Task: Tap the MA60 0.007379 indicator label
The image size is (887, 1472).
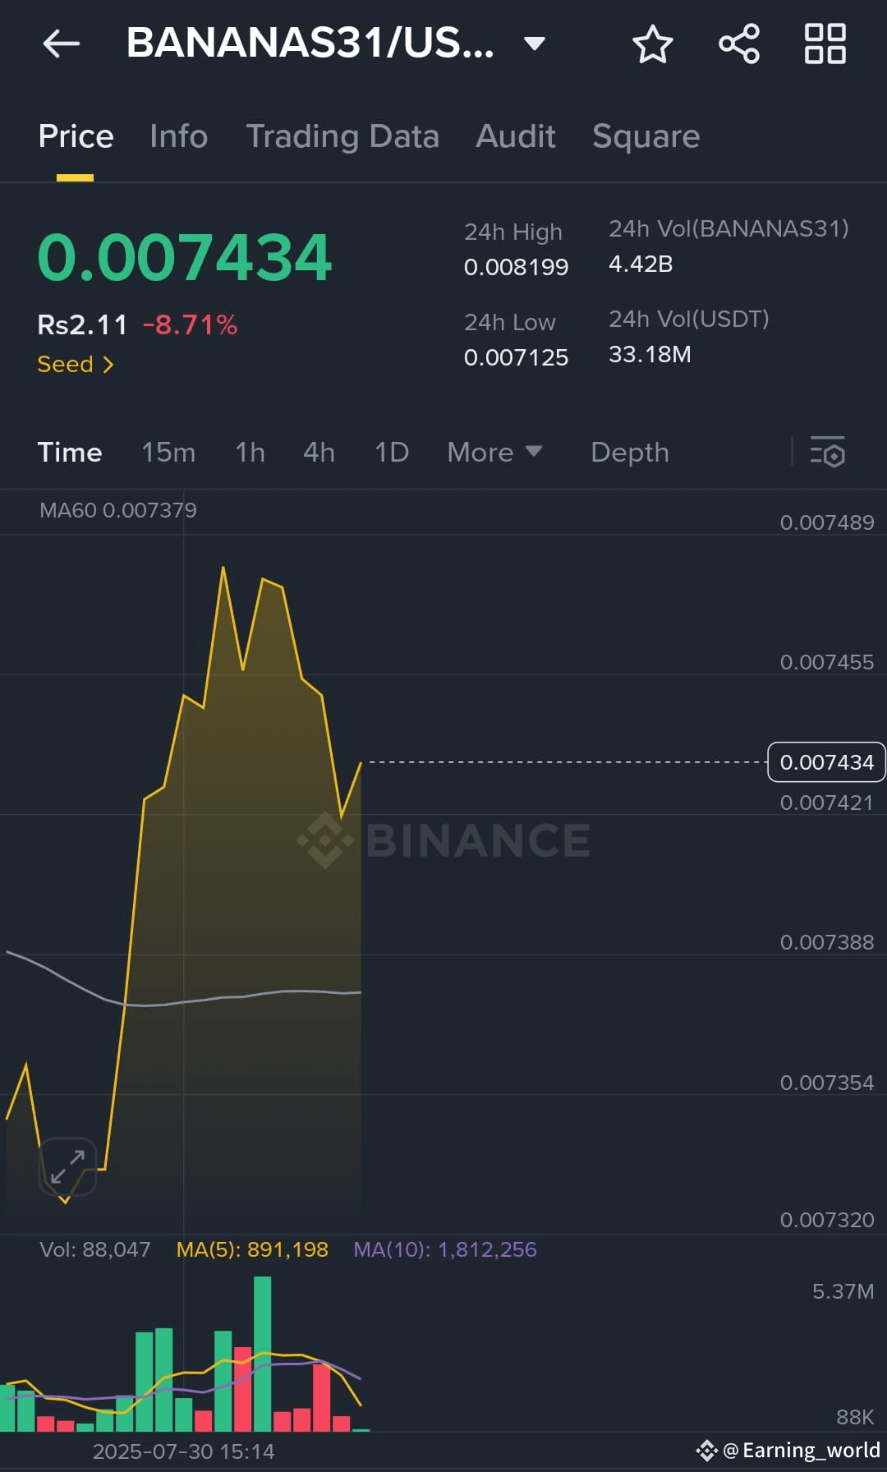Action: click(118, 510)
